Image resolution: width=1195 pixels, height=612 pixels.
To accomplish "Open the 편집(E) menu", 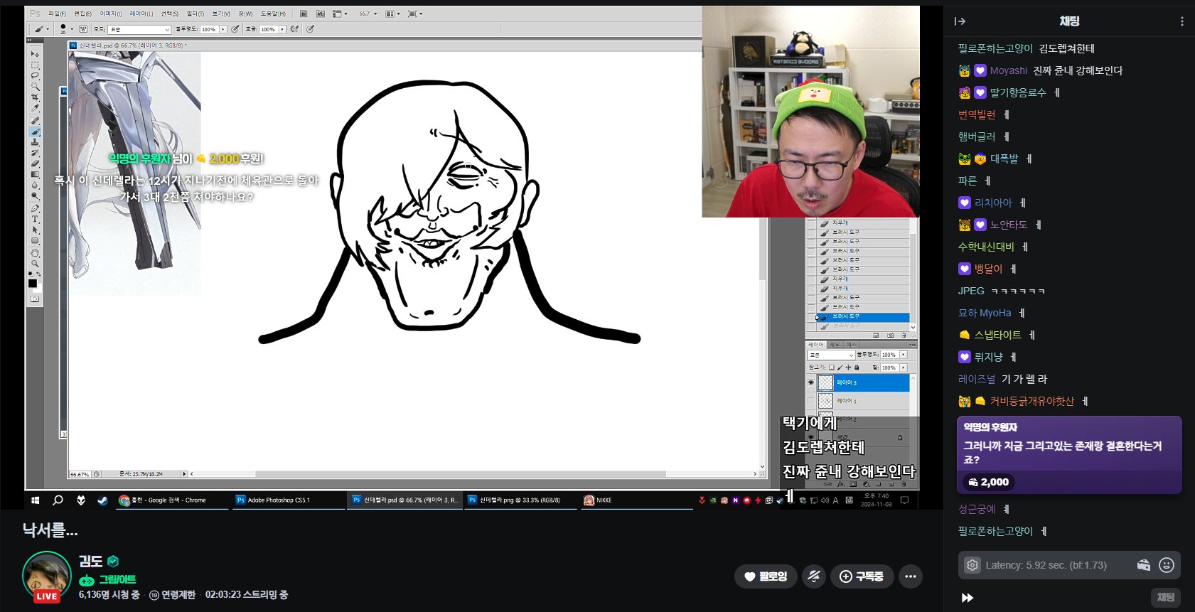I will (x=83, y=14).
